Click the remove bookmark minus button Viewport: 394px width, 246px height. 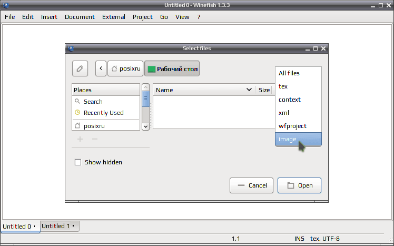pyautogui.click(x=95, y=139)
